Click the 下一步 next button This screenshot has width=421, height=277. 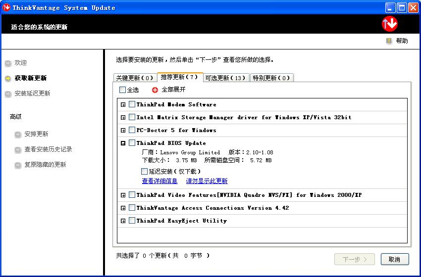pyautogui.click(x=355, y=259)
